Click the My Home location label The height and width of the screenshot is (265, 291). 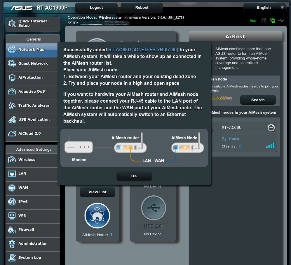pos(230,138)
